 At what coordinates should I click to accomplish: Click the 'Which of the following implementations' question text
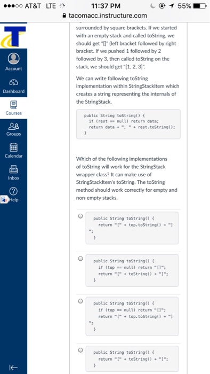coord(126,178)
